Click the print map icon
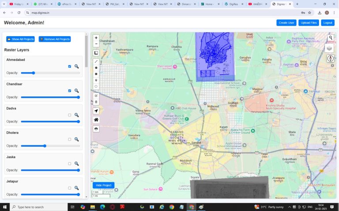This screenshot has height=211, width=339. tap(96, 129)
